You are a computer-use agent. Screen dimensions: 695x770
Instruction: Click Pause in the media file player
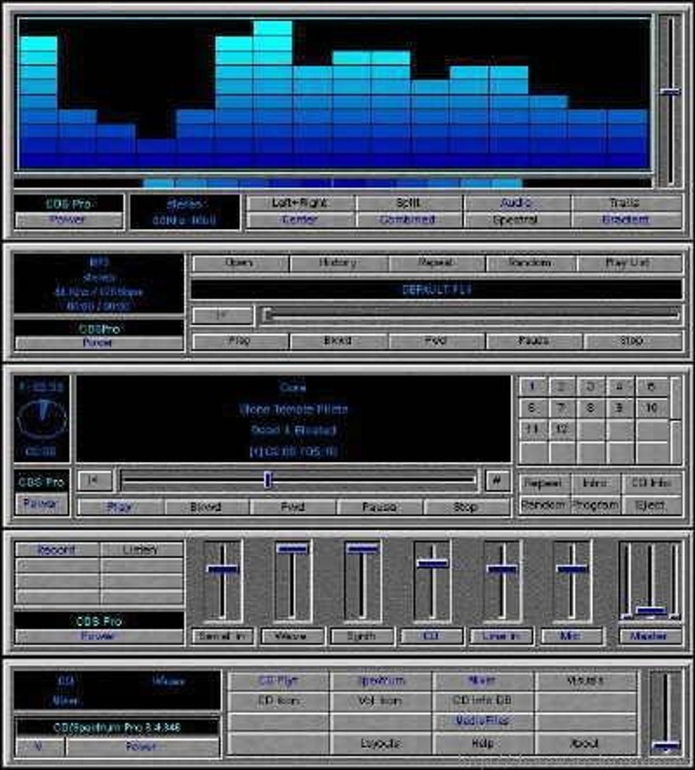pos(534,341)
